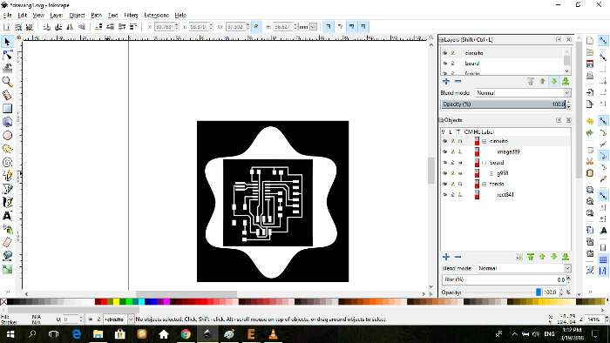Click the Undo yellow arrow icon

(x=590, y=121)
